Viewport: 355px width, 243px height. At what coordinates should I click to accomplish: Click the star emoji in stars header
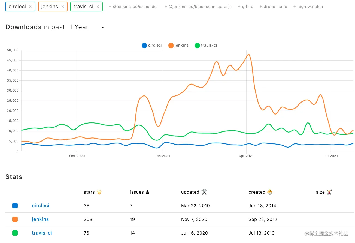[99, 192]
